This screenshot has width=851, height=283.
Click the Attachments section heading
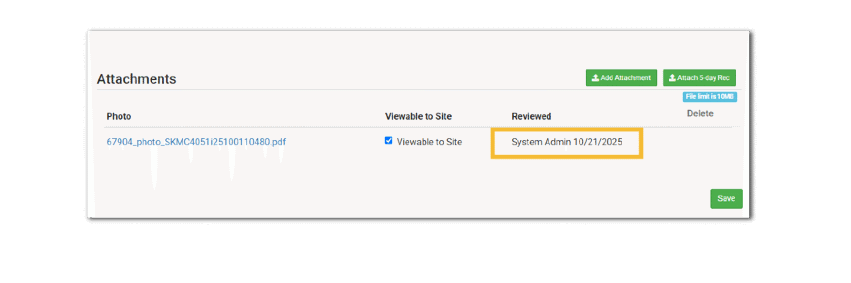pos(136,79)
